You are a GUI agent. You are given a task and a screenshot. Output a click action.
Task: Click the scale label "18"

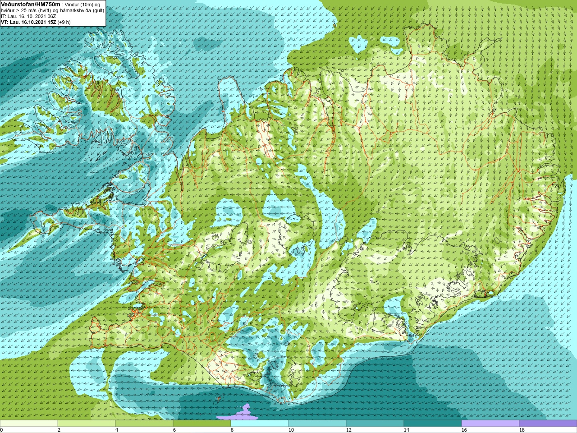522,430
